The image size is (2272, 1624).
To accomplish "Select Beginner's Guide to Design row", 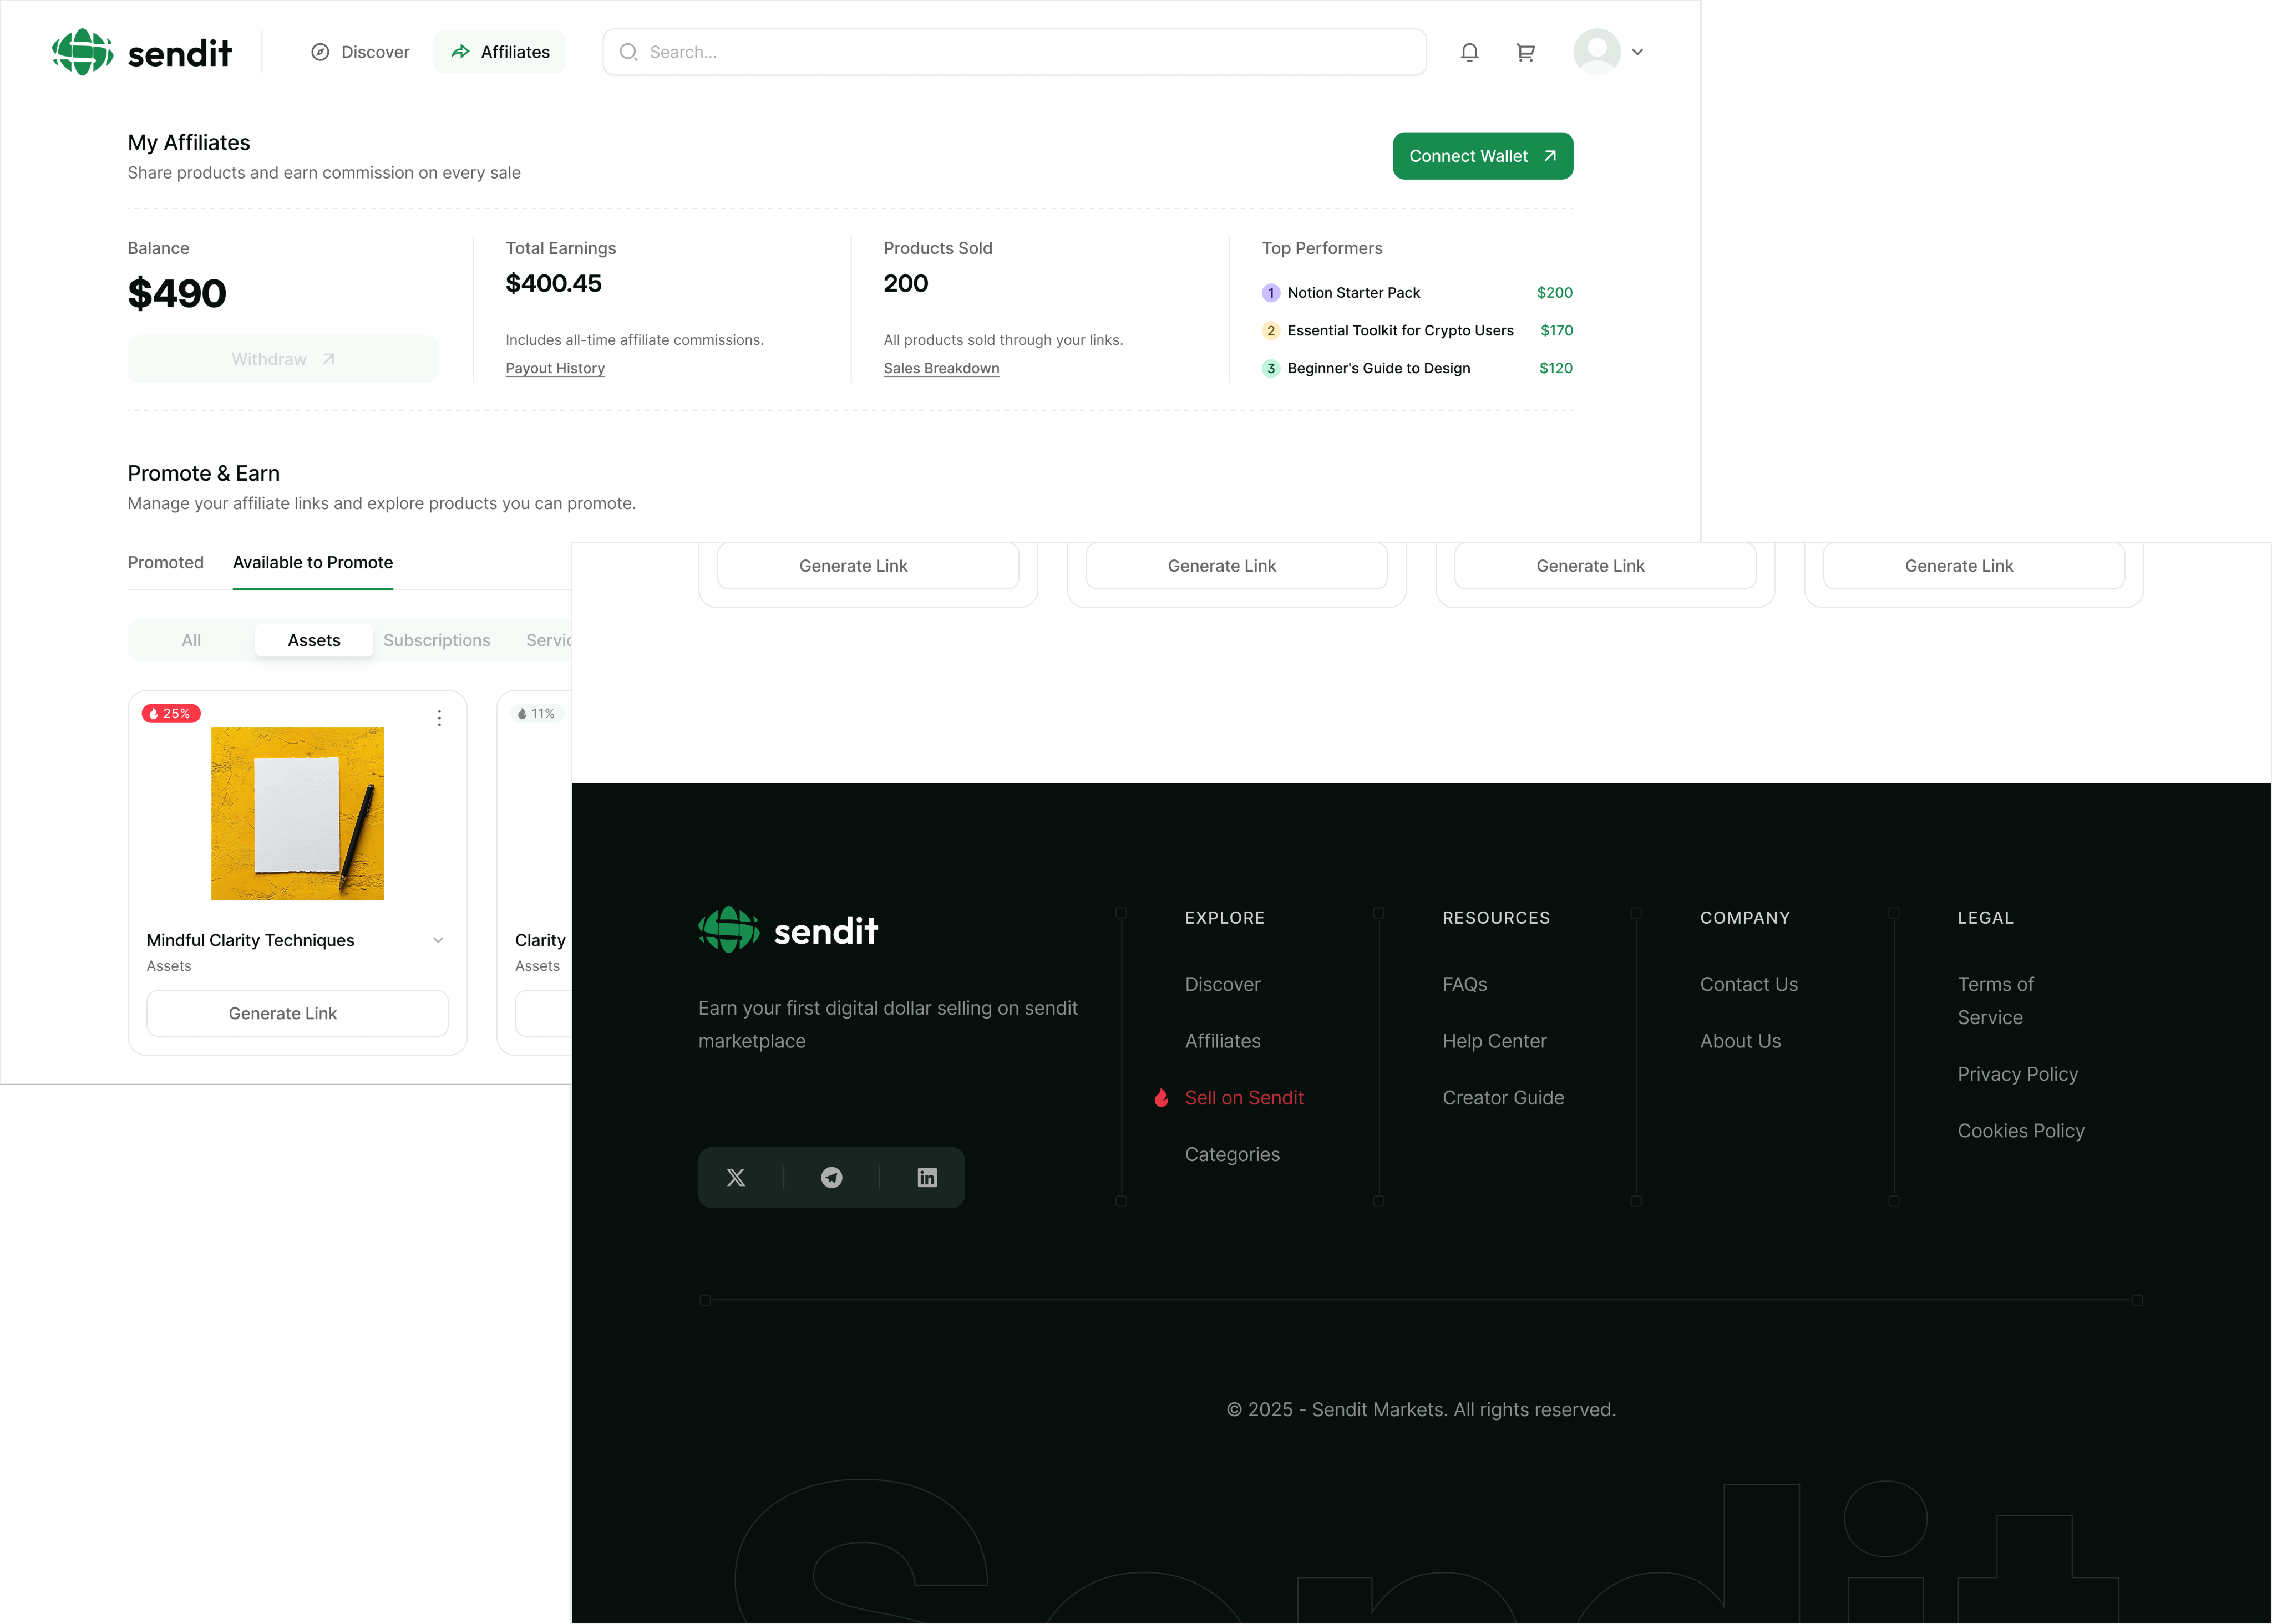I will click(x=1417, y=368).
